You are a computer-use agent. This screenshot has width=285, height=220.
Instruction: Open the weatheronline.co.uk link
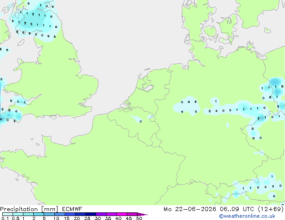pyautogui.click(x=247, y=216)
